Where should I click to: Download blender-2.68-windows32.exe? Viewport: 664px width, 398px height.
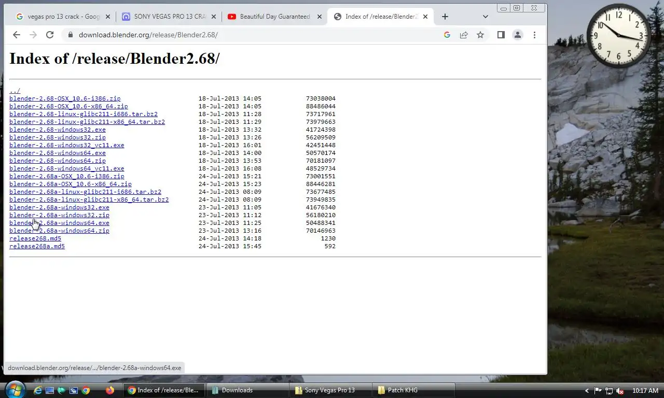[58, 130]
